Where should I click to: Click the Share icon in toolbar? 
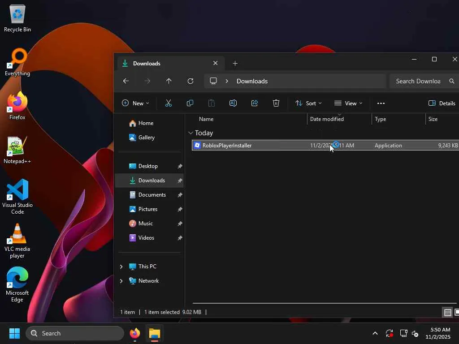pos(255,103)
